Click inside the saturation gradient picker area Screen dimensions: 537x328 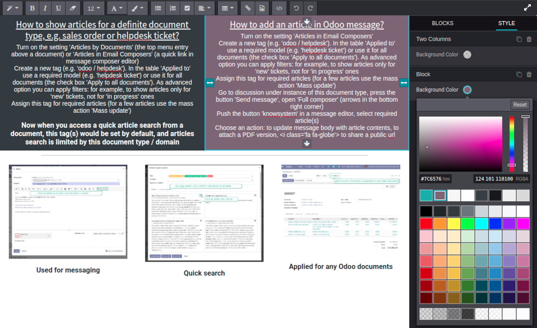(460, 144)
